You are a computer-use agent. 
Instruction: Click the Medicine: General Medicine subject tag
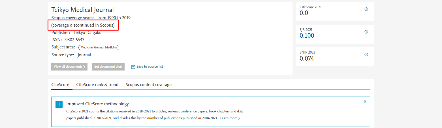pyautogui.click(x=99, y=48)
